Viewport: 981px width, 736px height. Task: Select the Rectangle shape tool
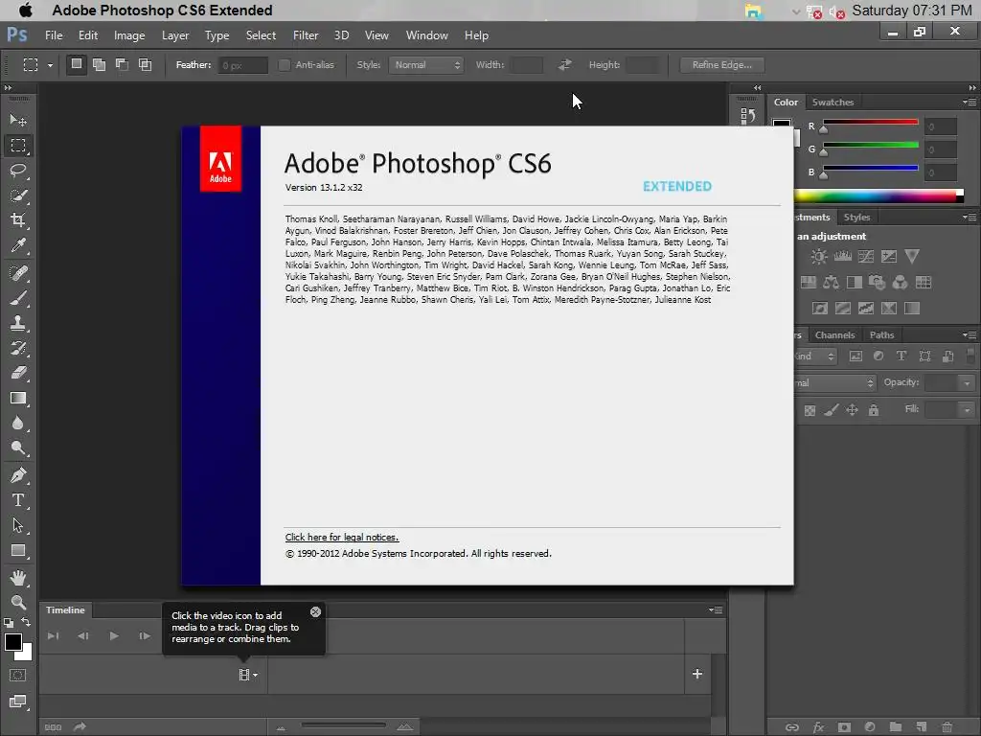tap(18, 551)
